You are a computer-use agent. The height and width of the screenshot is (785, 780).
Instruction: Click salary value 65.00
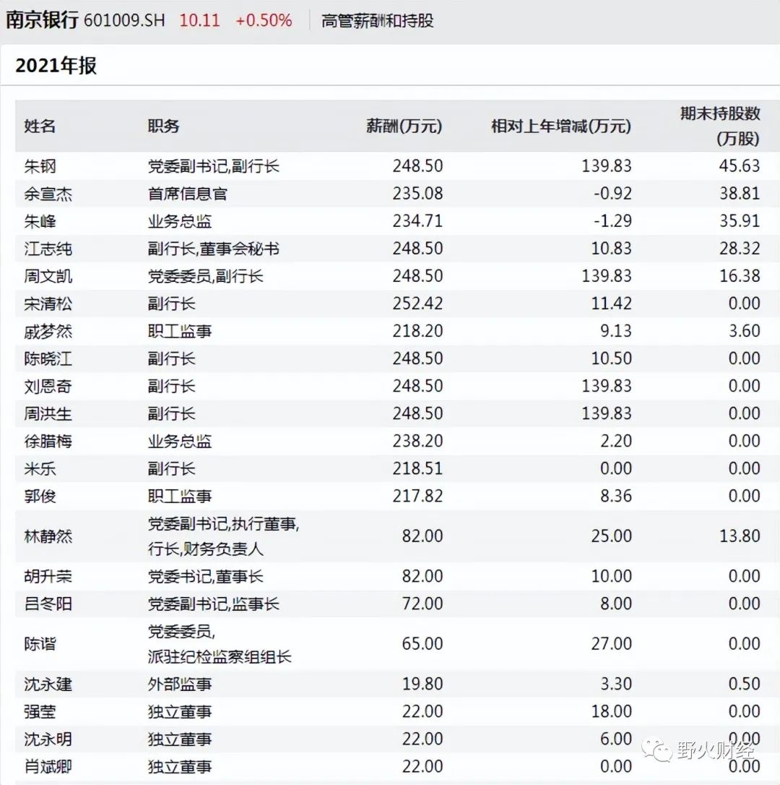point(422,644)
